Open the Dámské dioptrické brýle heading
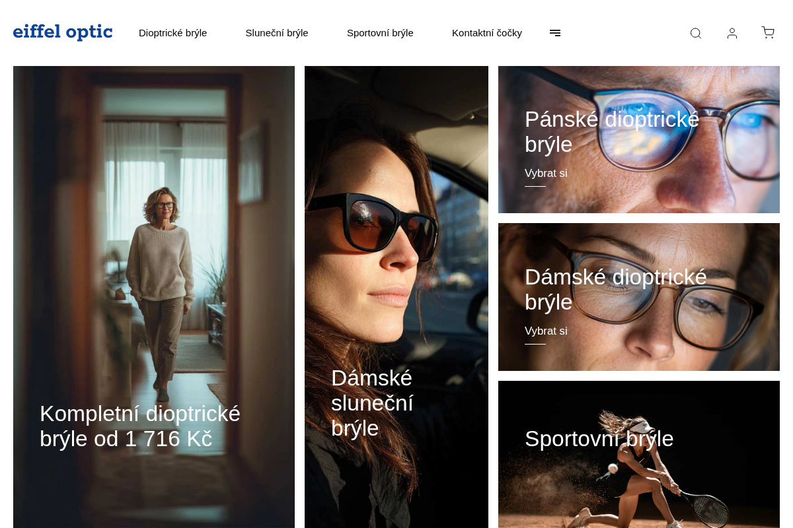The width and height of the screenshot is (793, 528). click(616, 290)
